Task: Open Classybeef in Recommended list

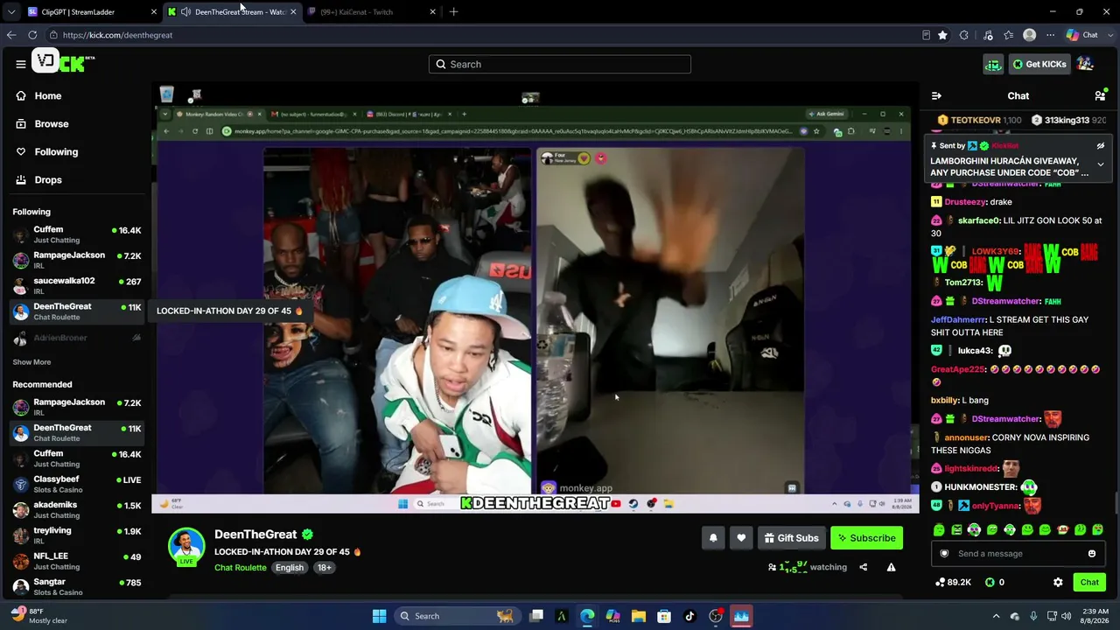Action: coord(76,484)
